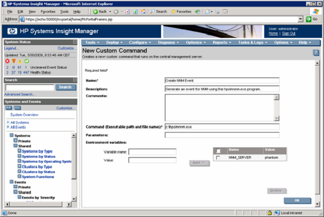Screen dimensions: 324x217
Task: Collapse the Events tree node
Action: pyautogui.click(x=12, y=182)
